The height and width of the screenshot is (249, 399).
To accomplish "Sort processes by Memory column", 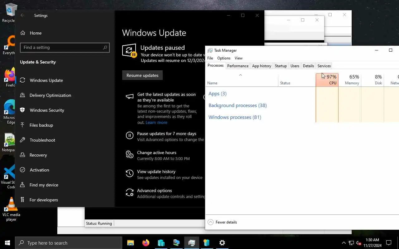I will (x=350, y=80).
